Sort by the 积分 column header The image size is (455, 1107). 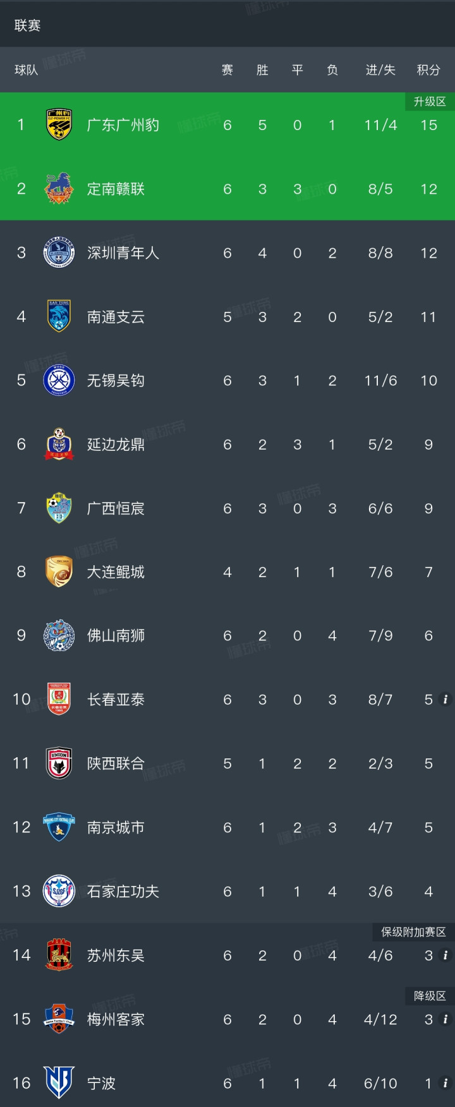pos(428,70)
